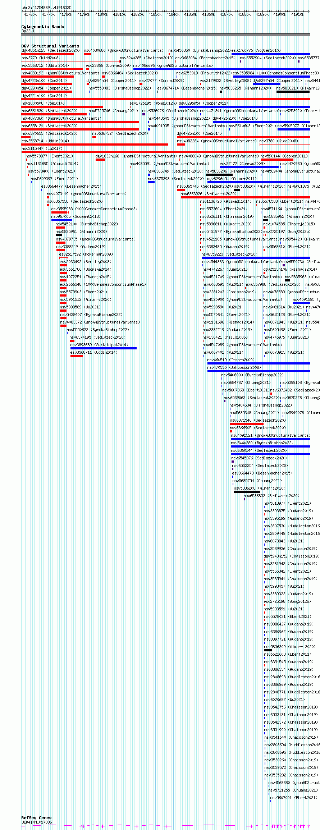Image resolution: width=320 pixels, height=830 pixels.
Task: Open esv3568714 (Uddin2014) variant
Action: [45, 141]
